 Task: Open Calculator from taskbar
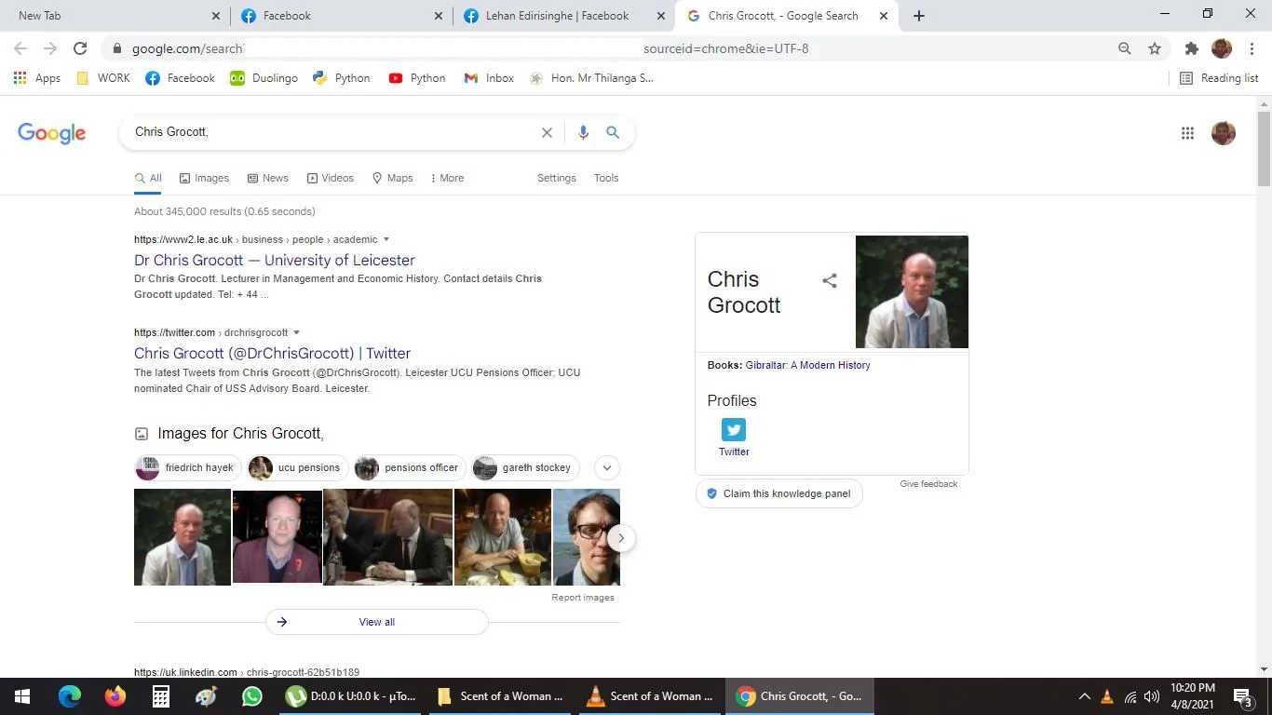point(161,696)
